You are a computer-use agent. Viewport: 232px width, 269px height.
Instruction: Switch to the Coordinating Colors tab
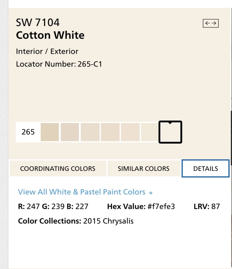coord(58,168)
